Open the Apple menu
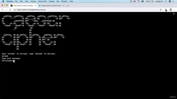Image resolution: width=177 pixels, height=99 pixels. [x=3, y=1]
